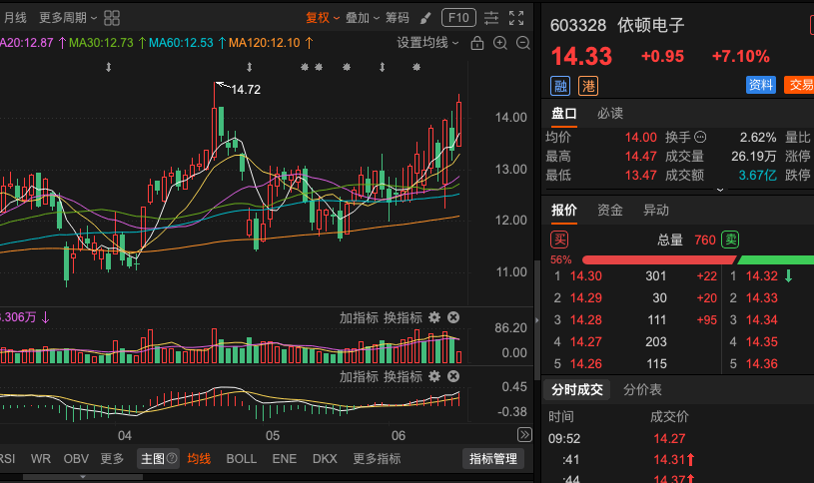The height and width of the screenshot is (483, 814).
Task: Click the 换手 detail circle icon
Action: coord(700,137)
